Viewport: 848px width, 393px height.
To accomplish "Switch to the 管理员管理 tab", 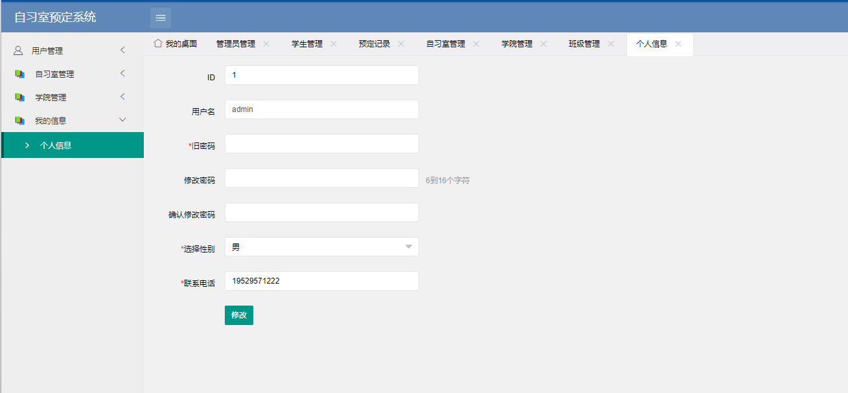I will coord(235,44).
